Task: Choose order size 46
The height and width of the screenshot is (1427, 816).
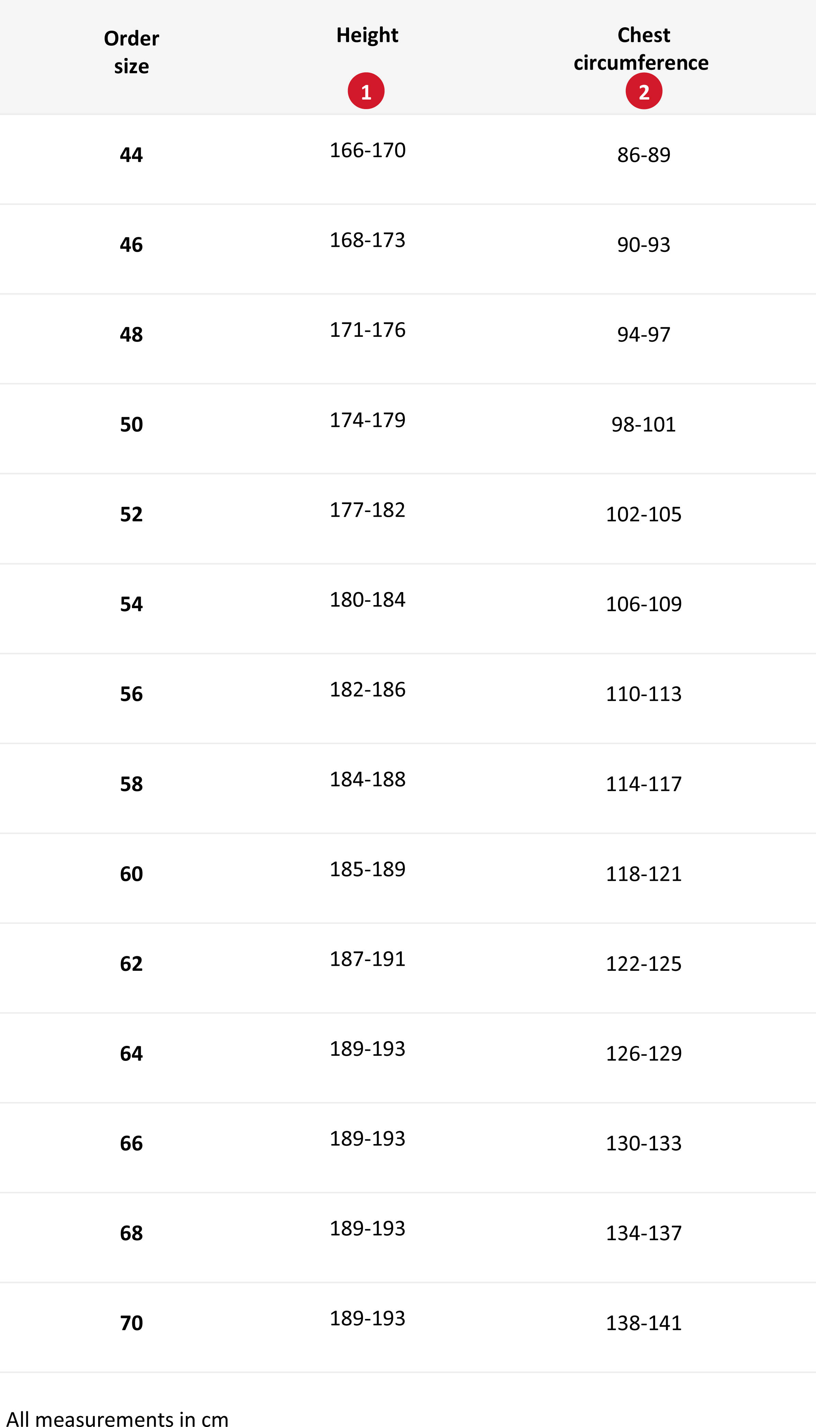Action: point(132,244)
